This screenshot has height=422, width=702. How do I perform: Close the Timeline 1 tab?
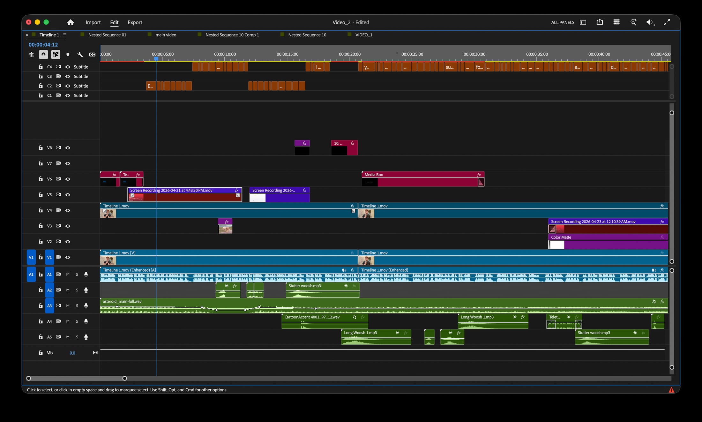tap(27, 35)
